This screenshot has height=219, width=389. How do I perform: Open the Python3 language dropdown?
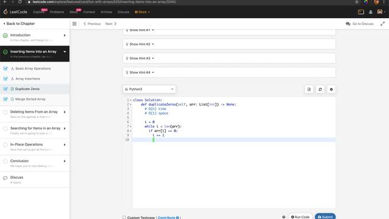pyautogui.click(x=149, y=89)
